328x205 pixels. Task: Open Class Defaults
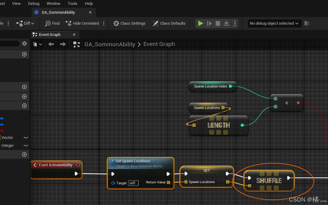pos(169,23)
